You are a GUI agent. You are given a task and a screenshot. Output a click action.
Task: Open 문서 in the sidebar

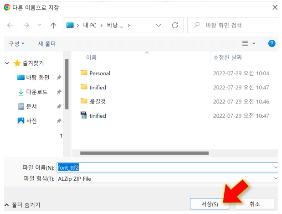[x=31, y=106]
